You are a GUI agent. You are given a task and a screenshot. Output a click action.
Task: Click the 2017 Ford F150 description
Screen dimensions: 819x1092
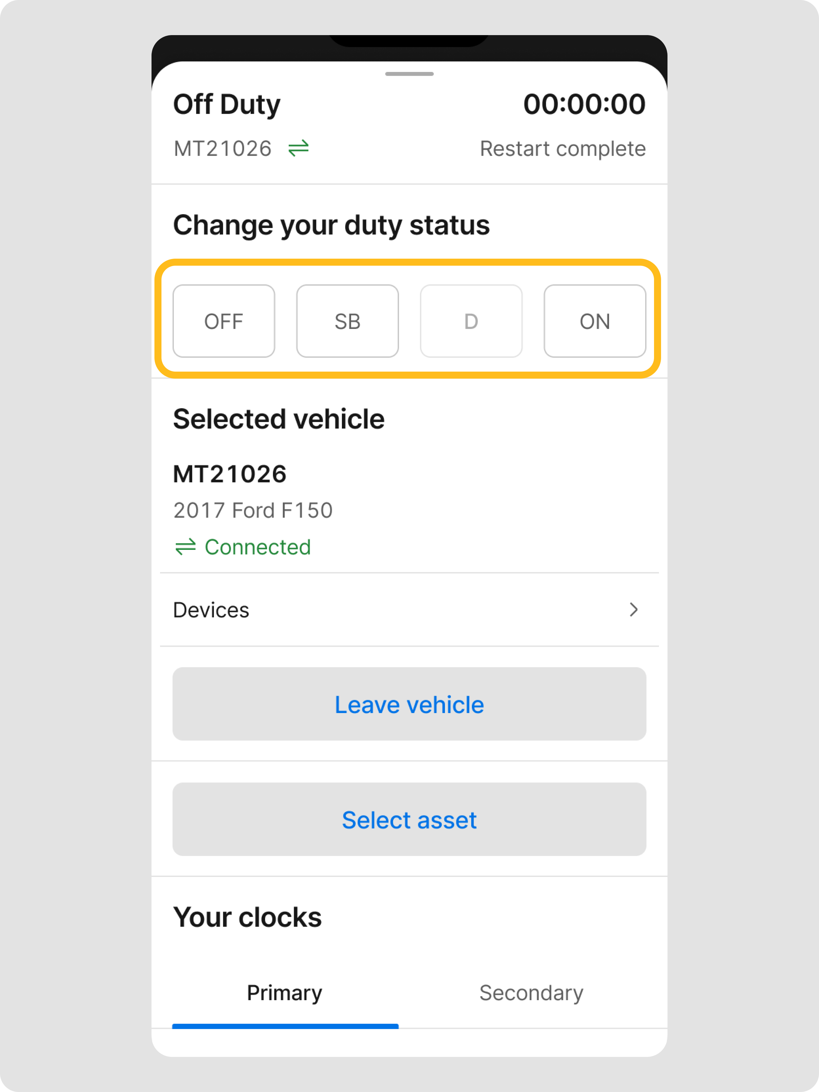[x=253, y=511]
